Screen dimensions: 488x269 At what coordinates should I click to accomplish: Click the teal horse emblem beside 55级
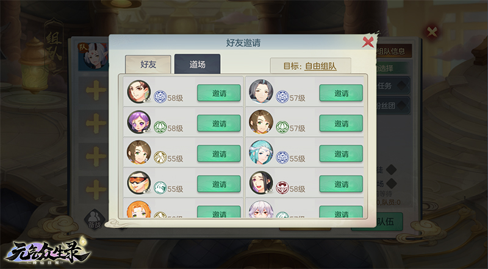pyautogui.click(x=160, y=187)
